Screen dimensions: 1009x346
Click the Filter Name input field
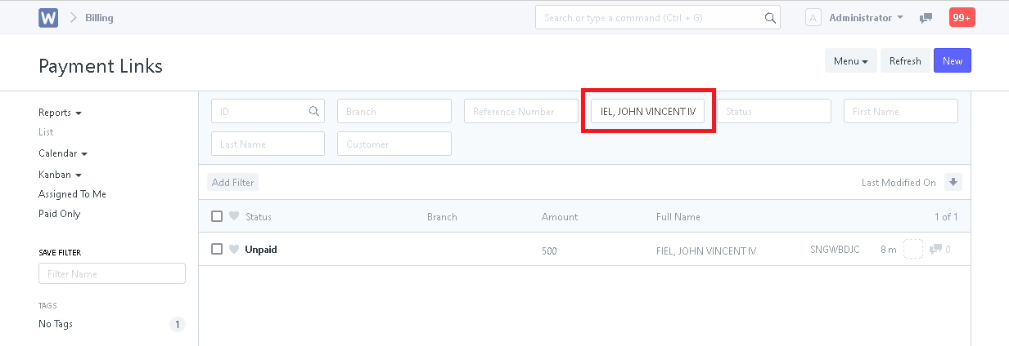coord(112,274)
